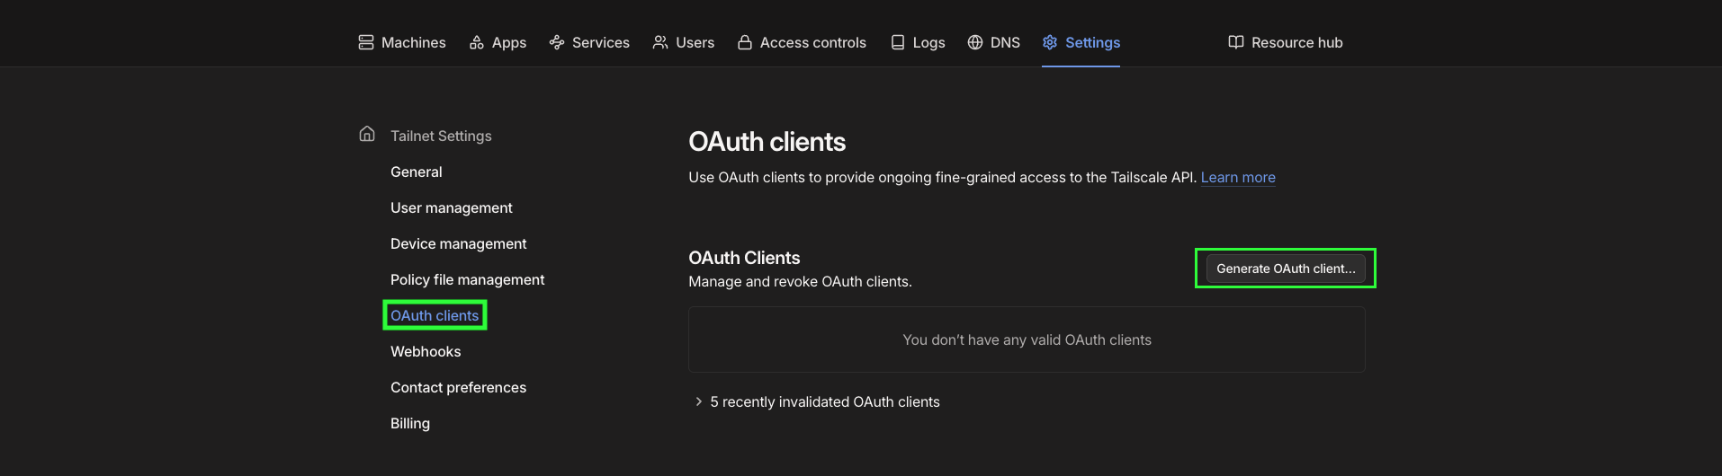Go to User management settings
Image resolution: width=1722 pixels, height=476 pixels.
[452, 207]
